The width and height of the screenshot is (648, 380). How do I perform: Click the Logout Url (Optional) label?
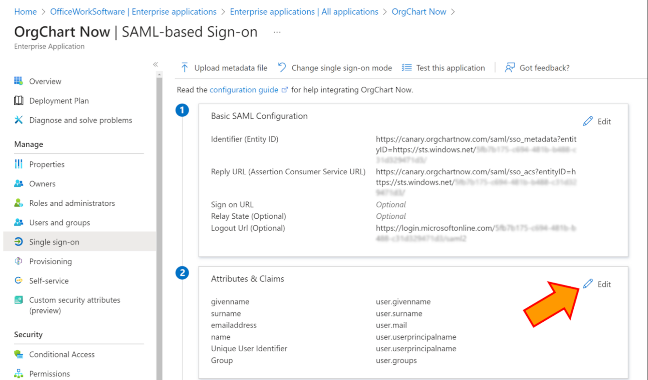pos(248,228)
